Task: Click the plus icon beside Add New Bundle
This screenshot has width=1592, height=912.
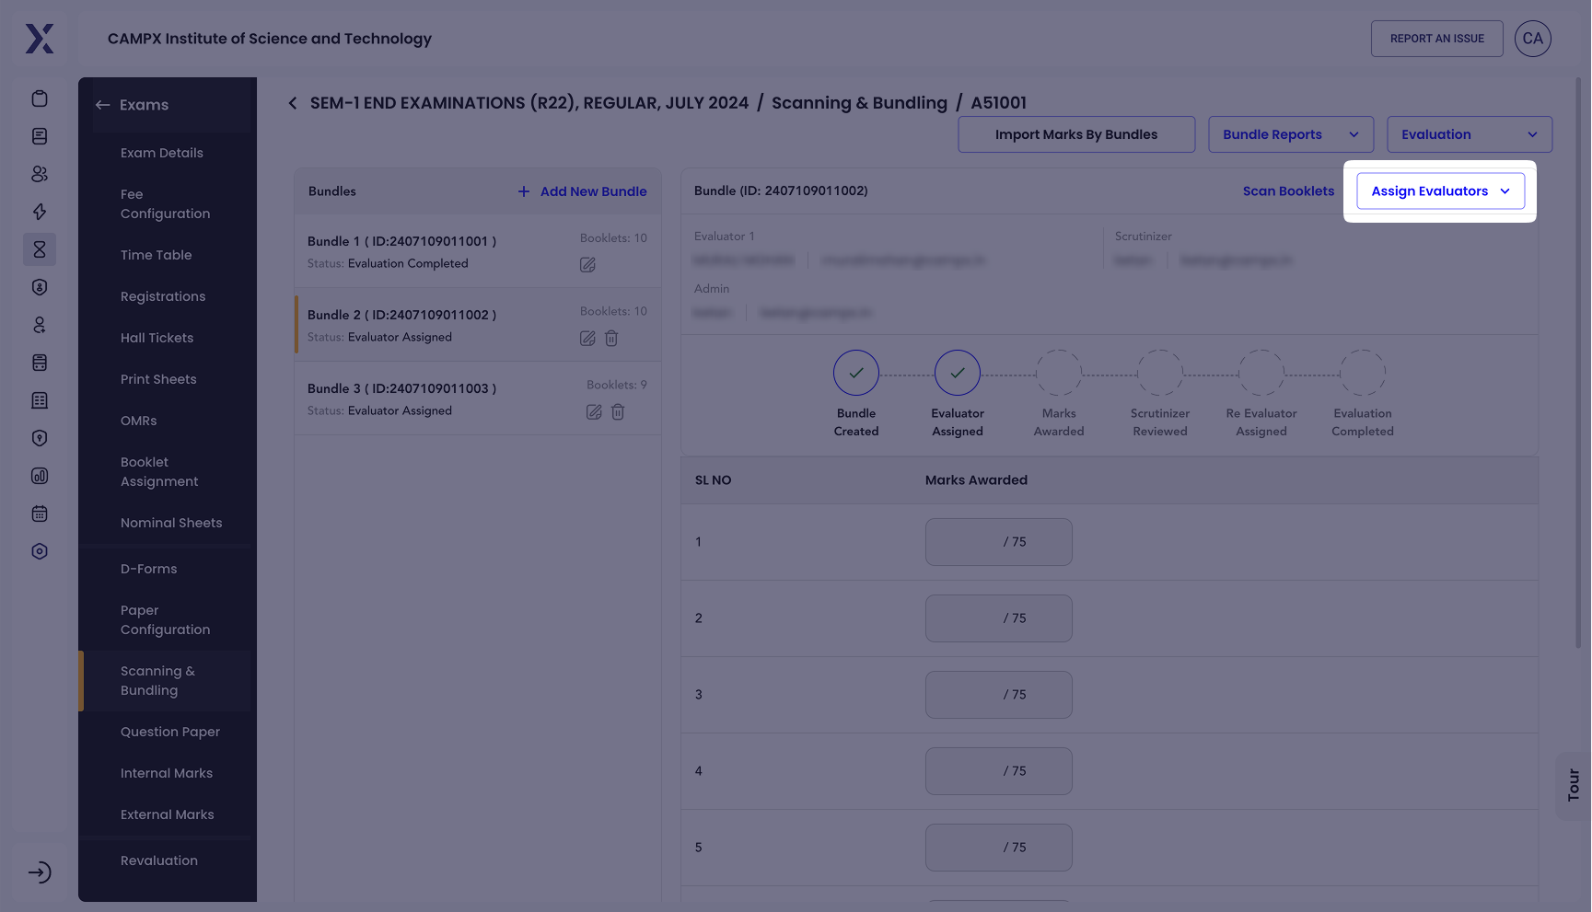Action: (524, 191)
